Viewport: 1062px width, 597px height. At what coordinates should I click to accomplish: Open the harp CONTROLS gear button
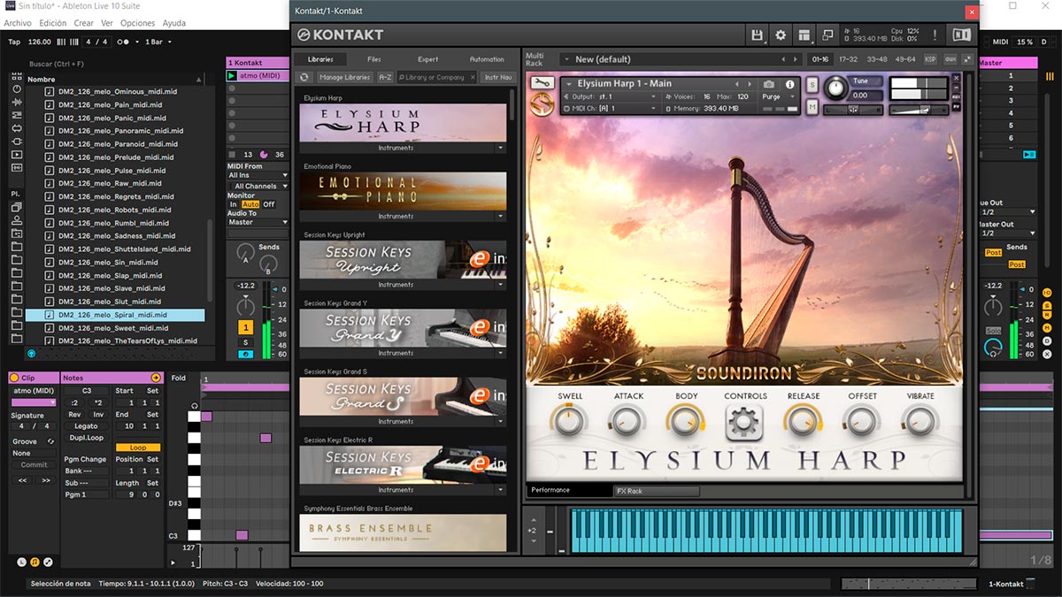(x=744, y=423)
